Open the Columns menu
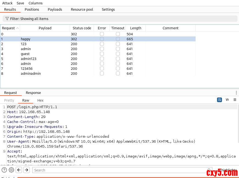The height and width of the screenshot is (178, 239). pyautogui.click(x=35, y=3)
